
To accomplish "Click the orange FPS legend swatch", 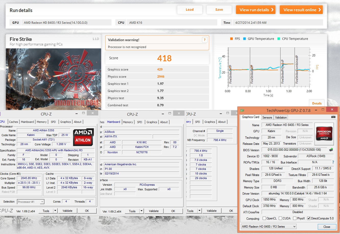I will pyautogui.click(x=232, y=39).
